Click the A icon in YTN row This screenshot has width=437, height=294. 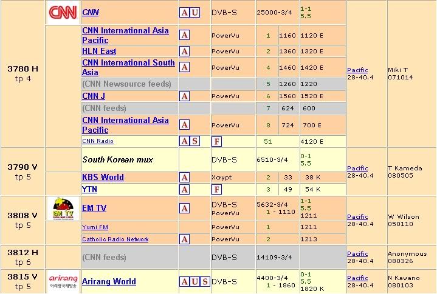coord(185,190)
